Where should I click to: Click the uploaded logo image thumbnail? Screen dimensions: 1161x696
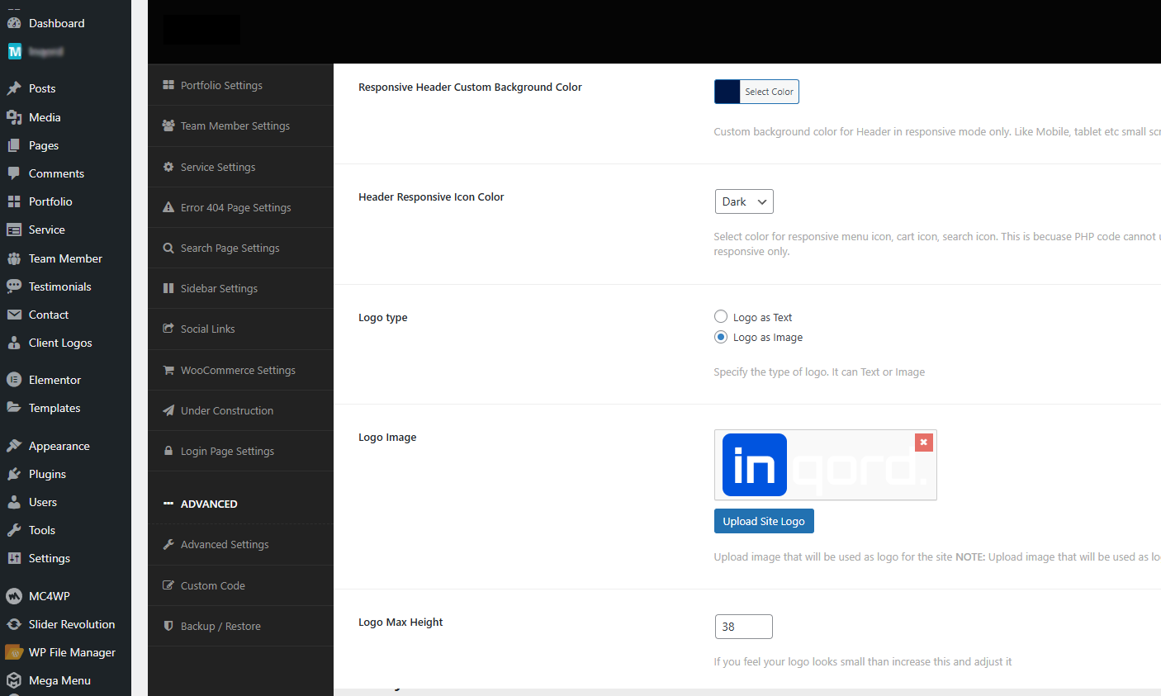825,465
